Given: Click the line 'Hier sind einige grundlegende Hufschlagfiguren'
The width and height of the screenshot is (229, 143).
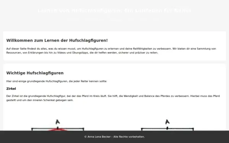Looking at the screenshot, I should click(56, 81).
